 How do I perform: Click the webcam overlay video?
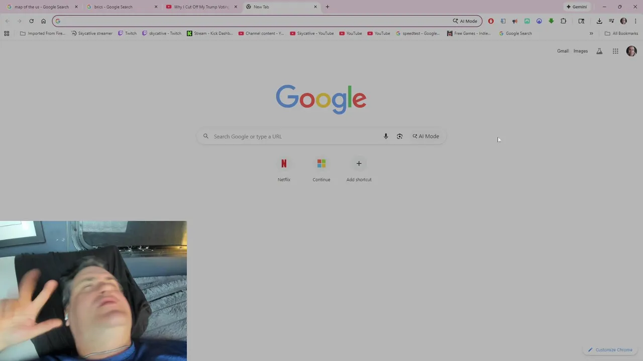93,291
